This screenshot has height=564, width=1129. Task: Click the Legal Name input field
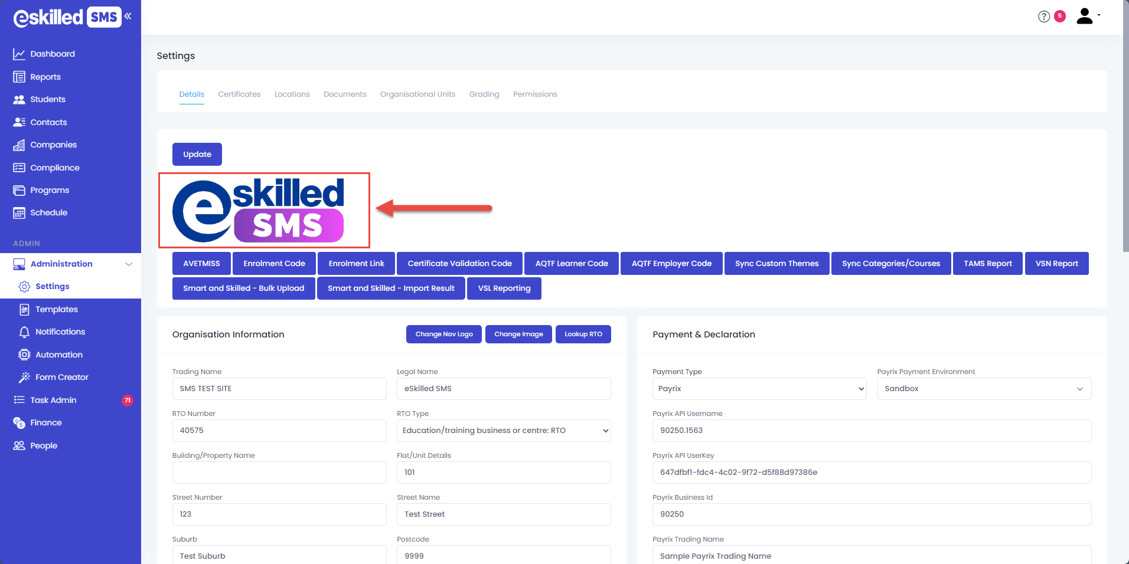coord(504,389)
